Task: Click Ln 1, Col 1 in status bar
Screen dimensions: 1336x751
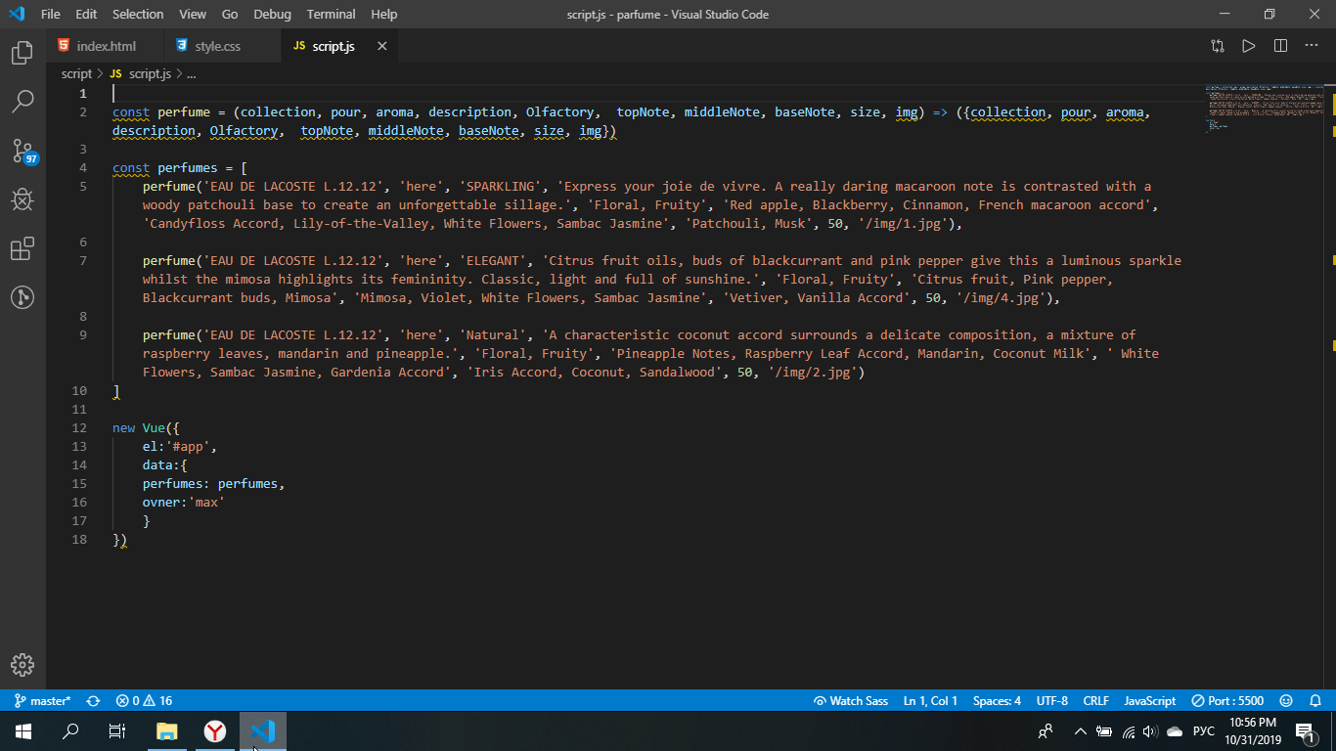Action: [x=930, y=701]
